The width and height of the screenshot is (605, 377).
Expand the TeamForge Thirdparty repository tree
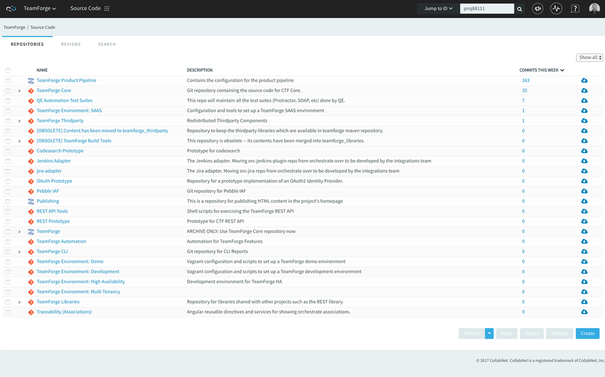click(x=20, y=121)
